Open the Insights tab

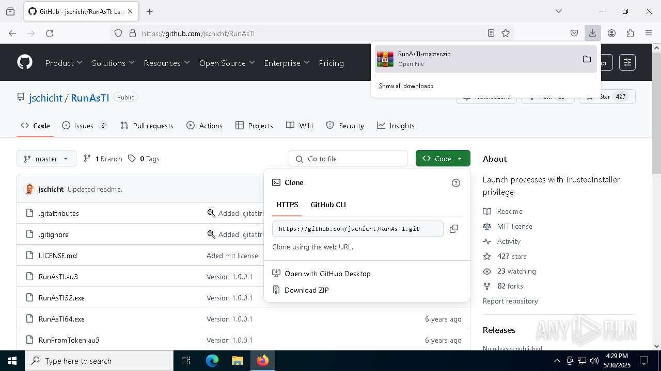[x=396, y=126]
